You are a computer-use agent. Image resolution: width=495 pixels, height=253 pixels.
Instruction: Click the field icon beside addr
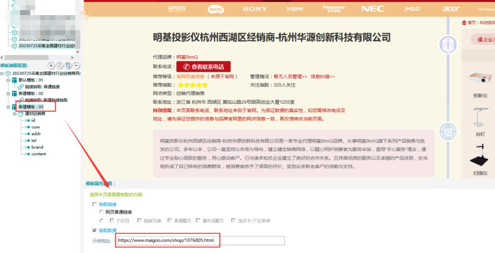(x=27, y=134)
